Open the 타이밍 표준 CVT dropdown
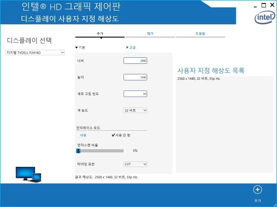Image resolution: width=277 pixels, height=207 pixels. [x=135, y=164]
